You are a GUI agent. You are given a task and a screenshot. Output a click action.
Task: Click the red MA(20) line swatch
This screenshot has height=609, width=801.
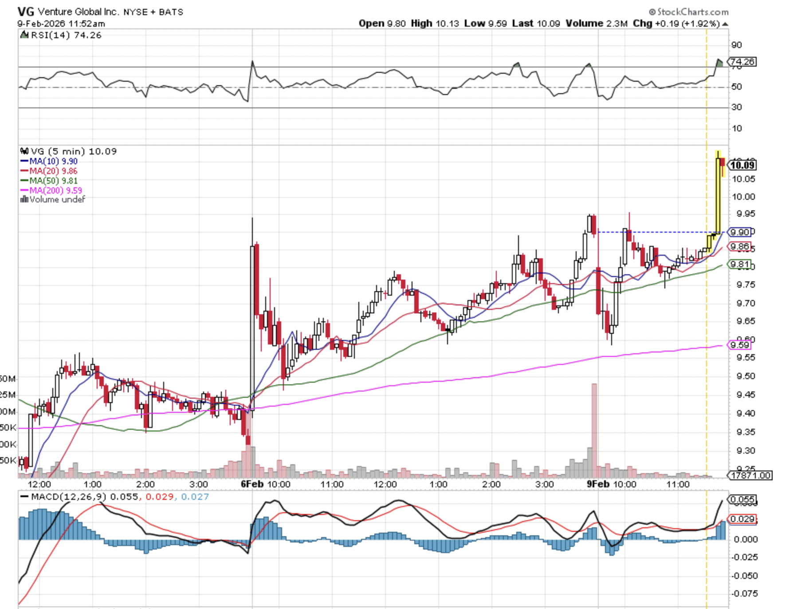tap(24, 171)
